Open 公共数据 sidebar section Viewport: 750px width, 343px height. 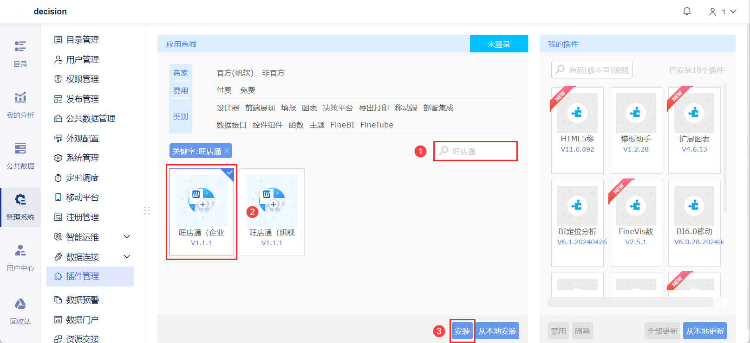(20, 156)
